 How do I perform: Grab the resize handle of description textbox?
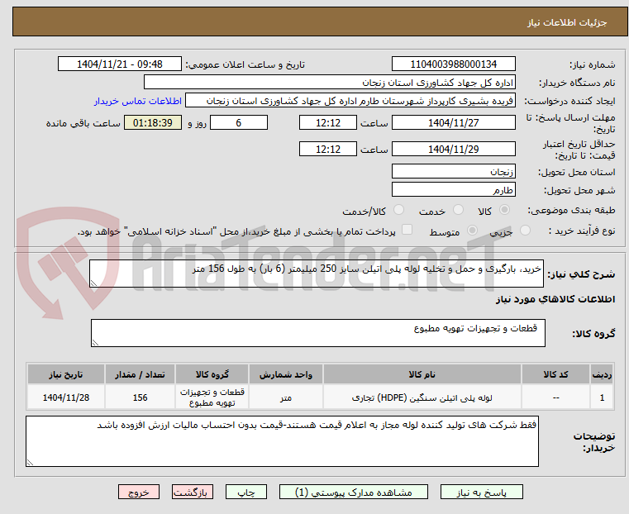coord(94,283)
